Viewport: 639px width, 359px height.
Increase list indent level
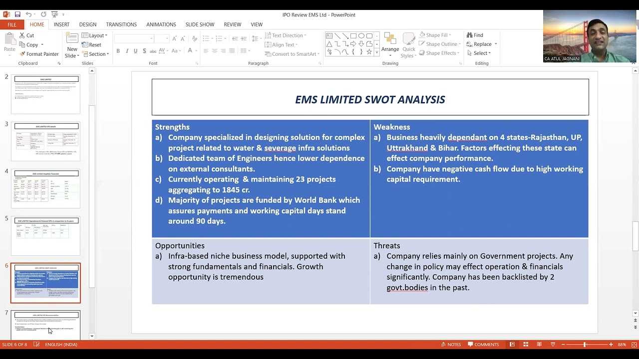(x=244, y=38)
